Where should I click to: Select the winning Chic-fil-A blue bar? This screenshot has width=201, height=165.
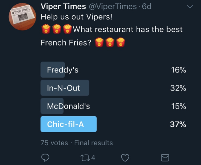click(x=69, y=124)
